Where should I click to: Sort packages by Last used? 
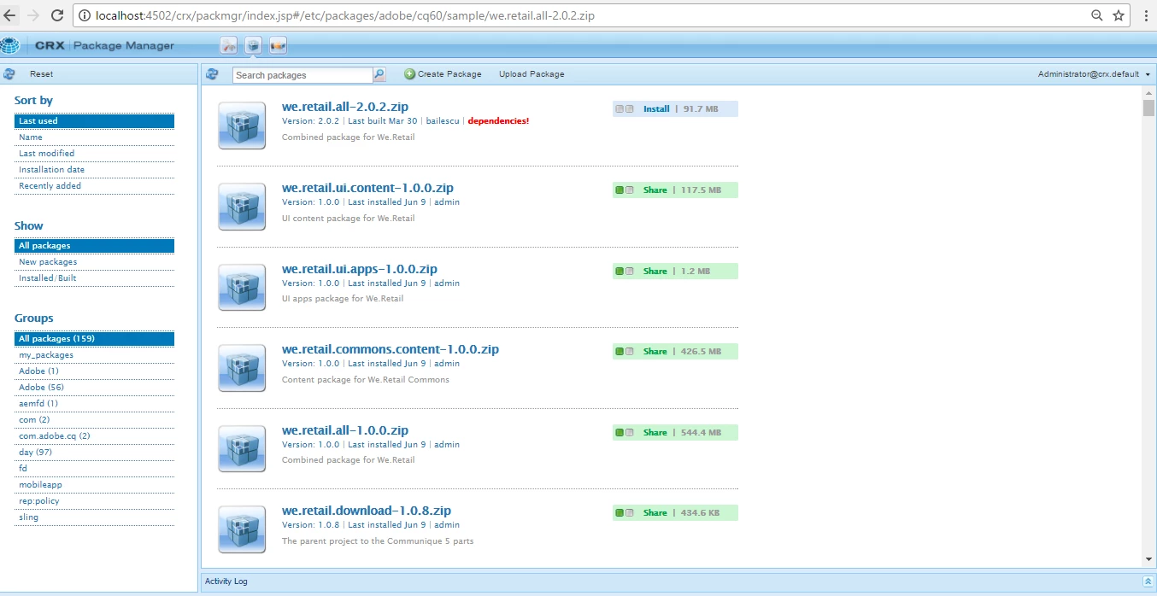pyautogui.click(x=94, y=121)
